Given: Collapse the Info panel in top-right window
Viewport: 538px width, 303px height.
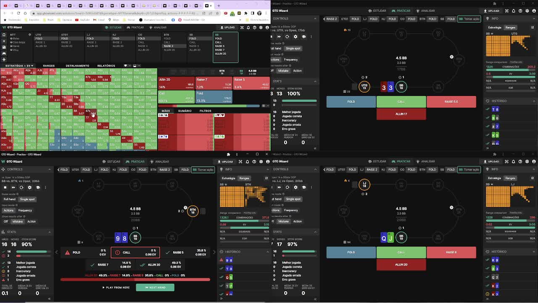Looking at the screenshot, I should click(534, 19).
